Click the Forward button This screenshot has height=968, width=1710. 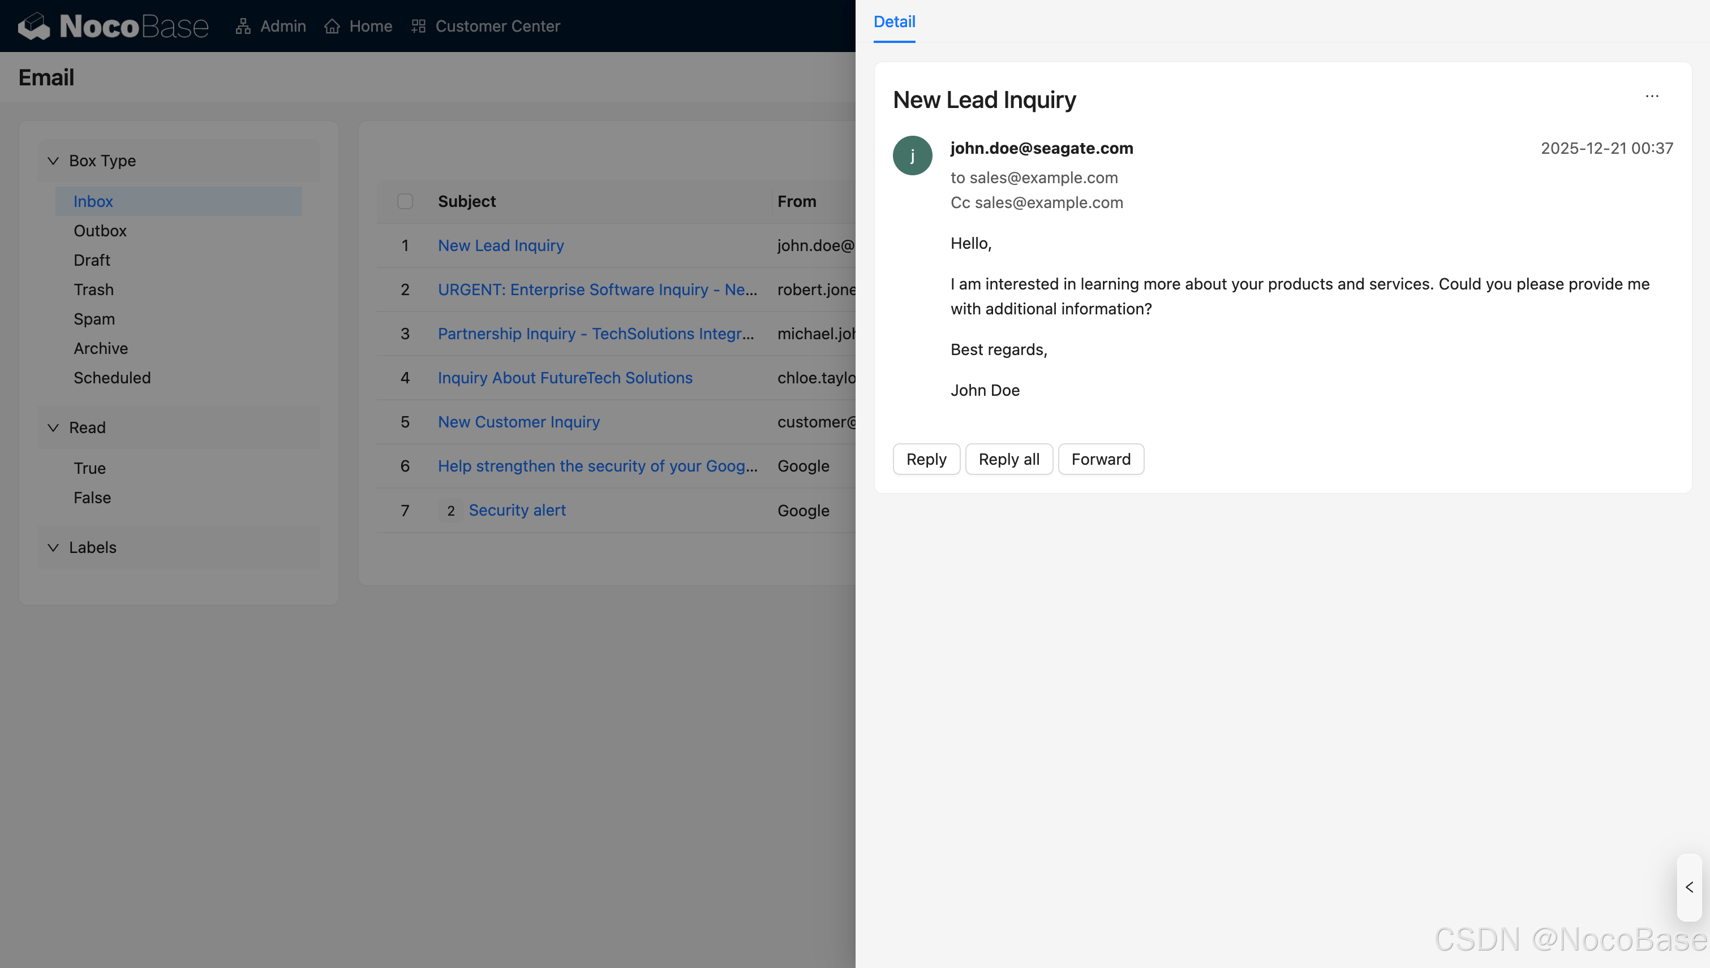tap(1100, 459)
